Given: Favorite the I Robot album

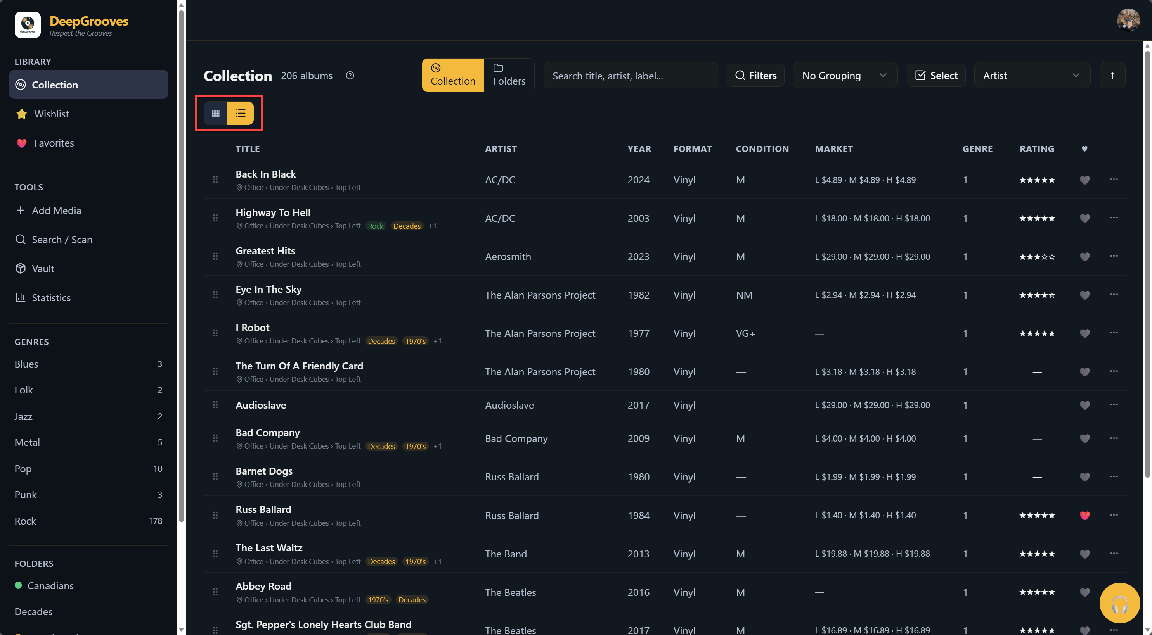Looking at the screenshot, I should click(x=1084, y=333).
